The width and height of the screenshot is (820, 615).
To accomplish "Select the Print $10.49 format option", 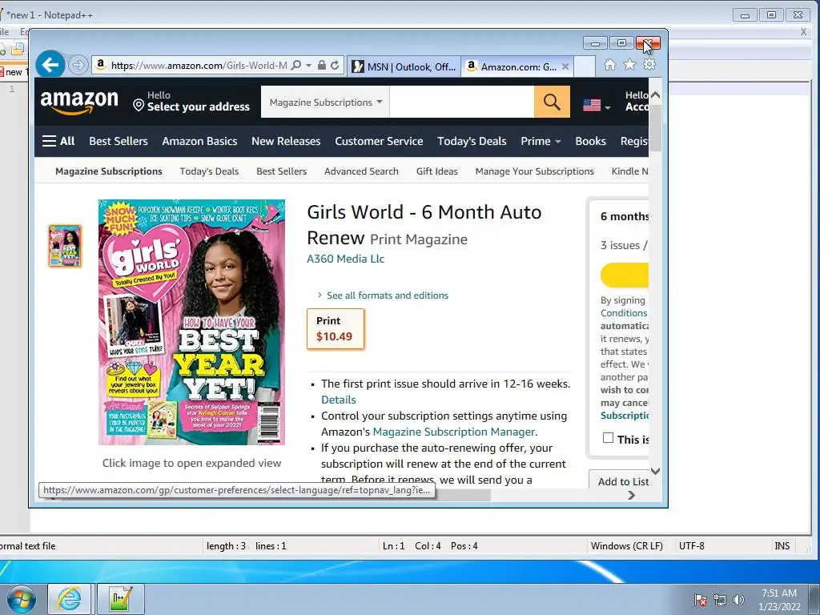I will (x=336, y=329).
